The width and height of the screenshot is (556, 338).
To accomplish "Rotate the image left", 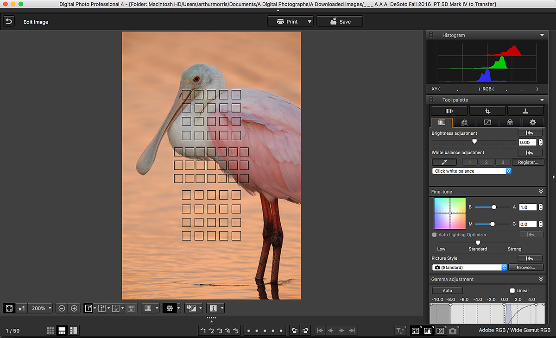I will tap(294, 331).
